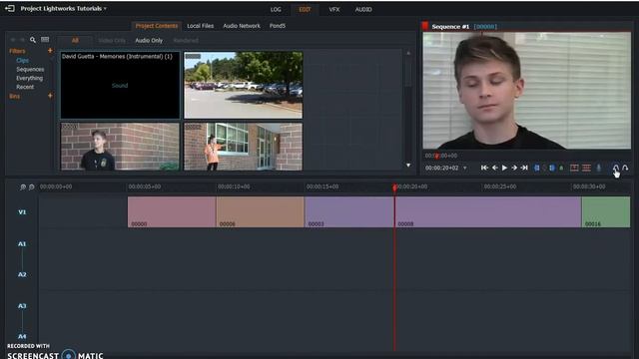This screenshot has height=359, width=639.
Task: Add a new bin with plus icon
Action: (x=50, y=96)
